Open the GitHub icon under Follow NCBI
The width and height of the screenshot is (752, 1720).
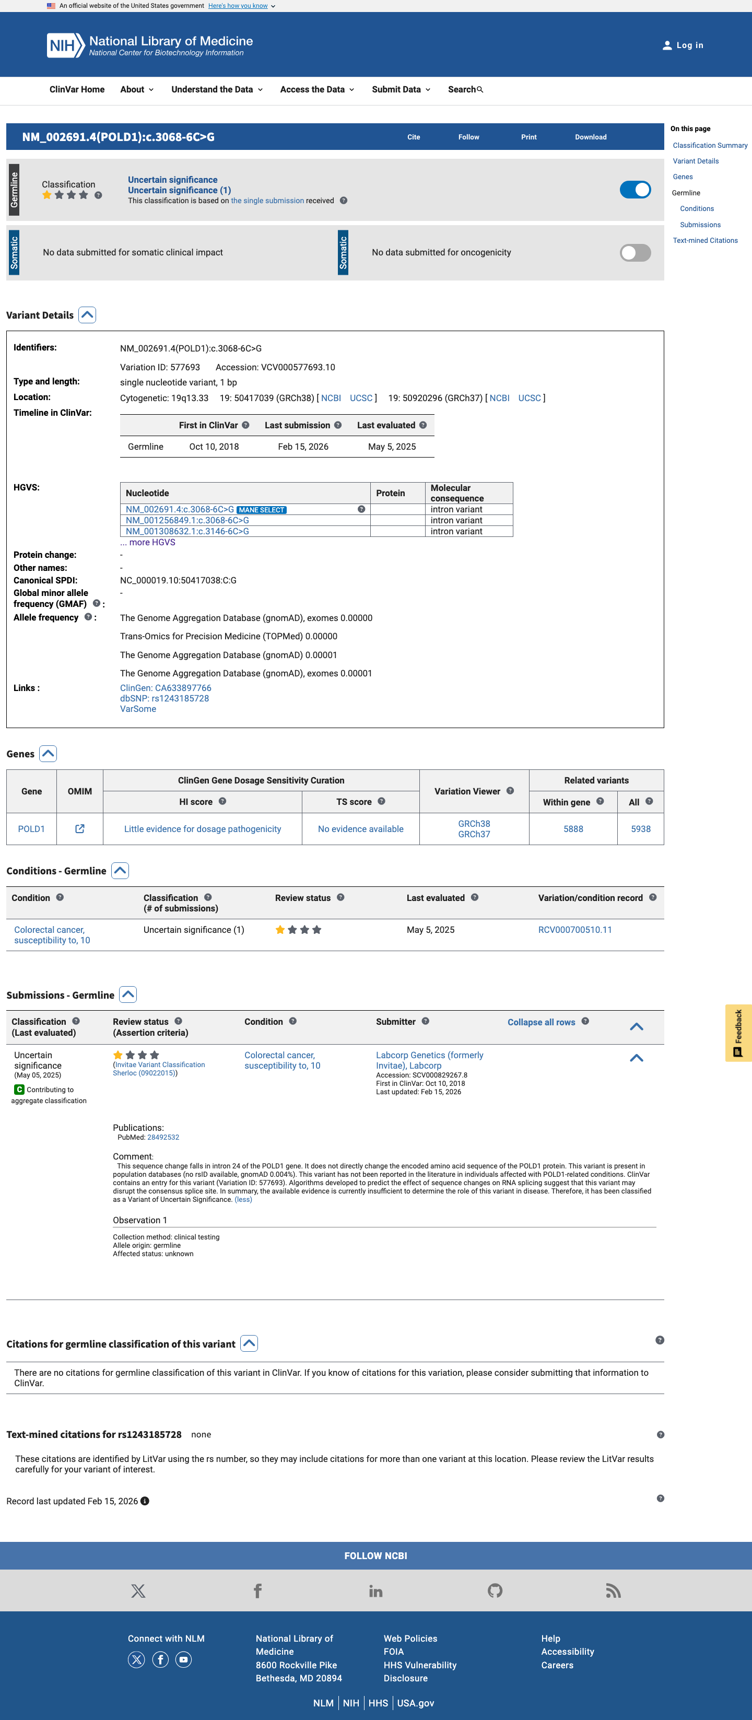[495, 1590]
